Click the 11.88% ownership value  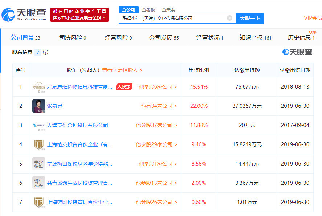pos(199,125)
